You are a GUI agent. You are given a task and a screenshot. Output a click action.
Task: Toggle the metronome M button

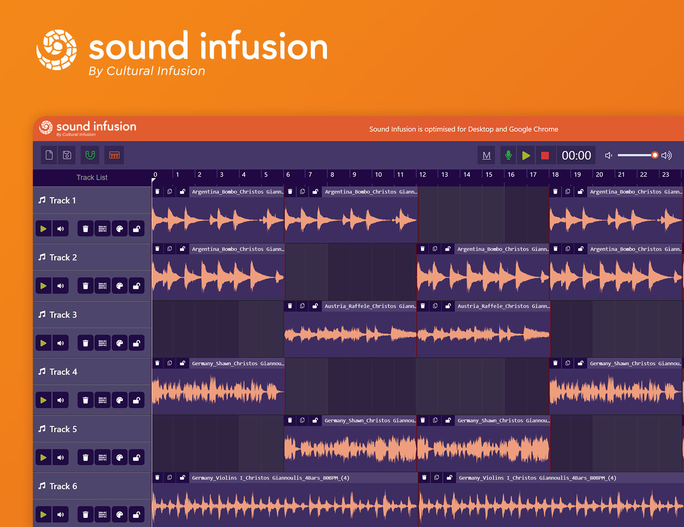(x=487, y=155)
